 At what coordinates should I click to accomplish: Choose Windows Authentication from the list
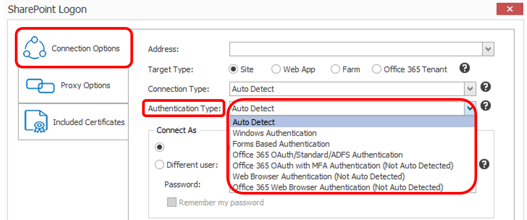coord(275,133)
